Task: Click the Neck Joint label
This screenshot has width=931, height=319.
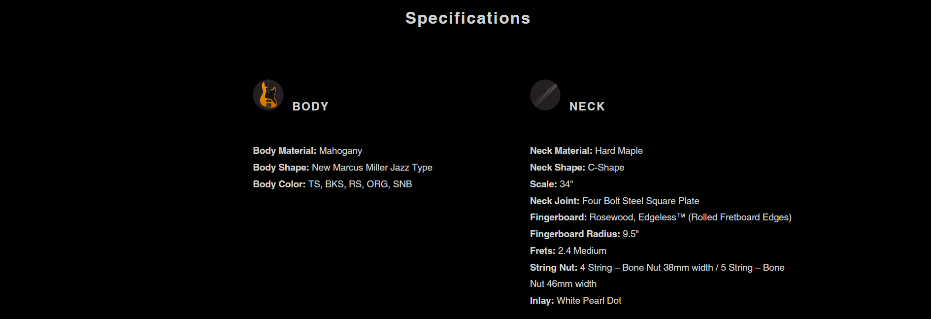Action: pyautogui.click(x=554, y=201)
